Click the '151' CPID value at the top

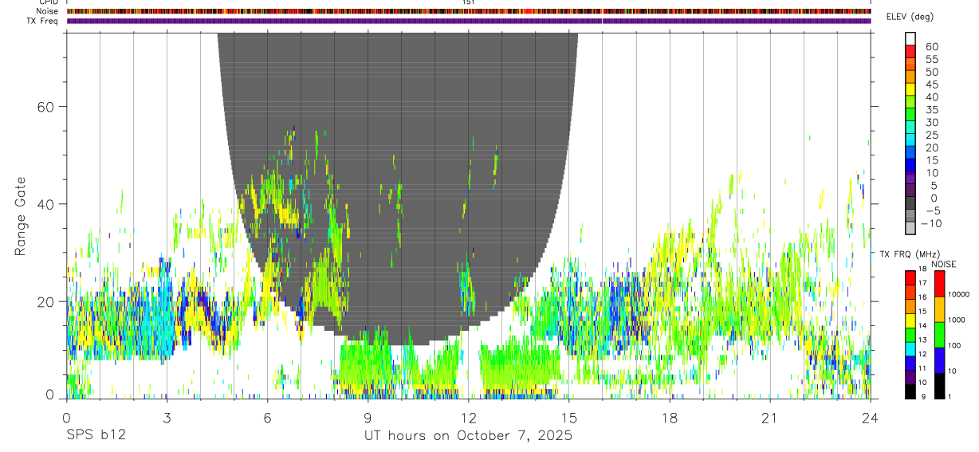468,2
